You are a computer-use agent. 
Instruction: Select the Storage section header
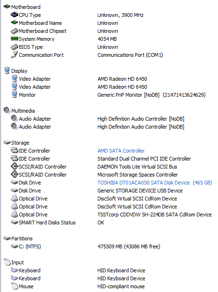tap(20, 143)
